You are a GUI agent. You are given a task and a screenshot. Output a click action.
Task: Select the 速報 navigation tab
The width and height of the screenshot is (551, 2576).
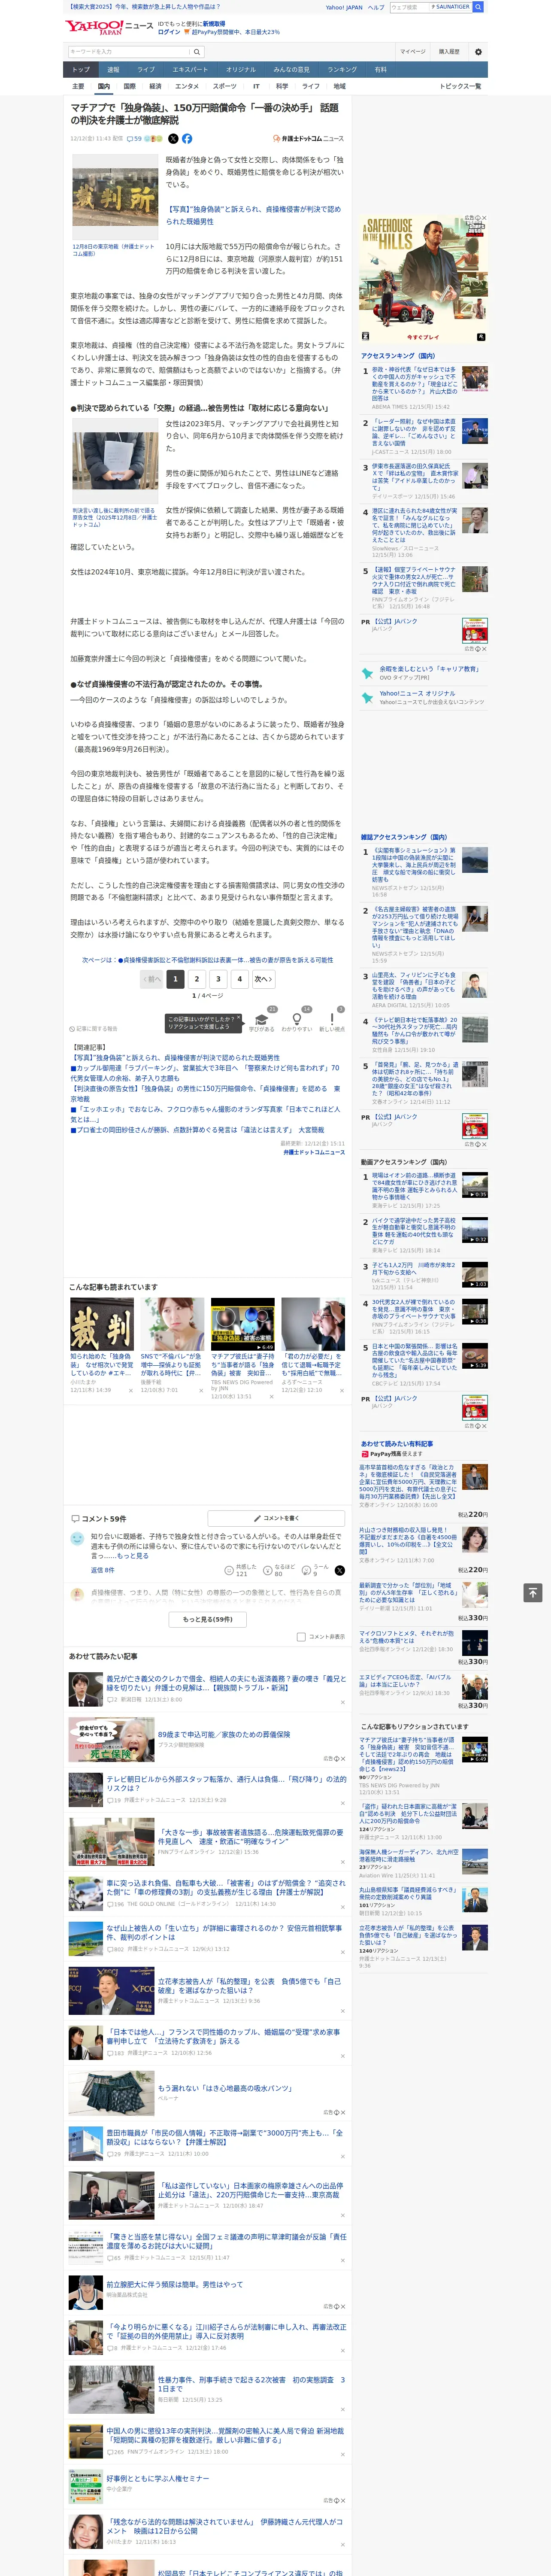point(113,70)
